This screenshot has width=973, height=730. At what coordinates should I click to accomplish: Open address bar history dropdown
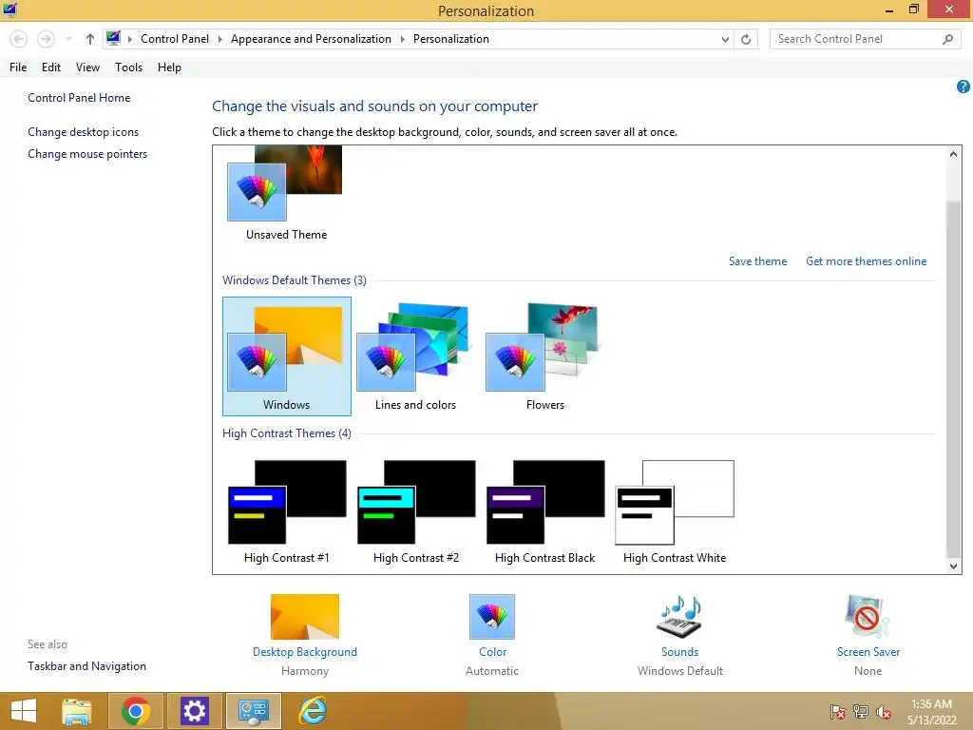[725, 39]
